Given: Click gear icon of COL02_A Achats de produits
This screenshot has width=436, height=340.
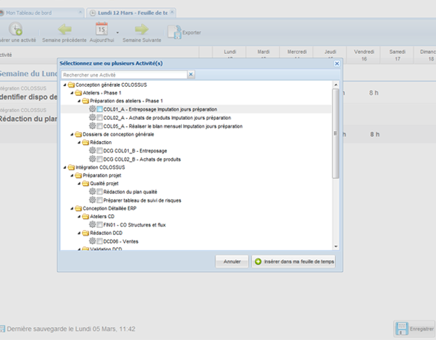Looking at the screenshot, I should pyautogui.click(x=92, y=117).
